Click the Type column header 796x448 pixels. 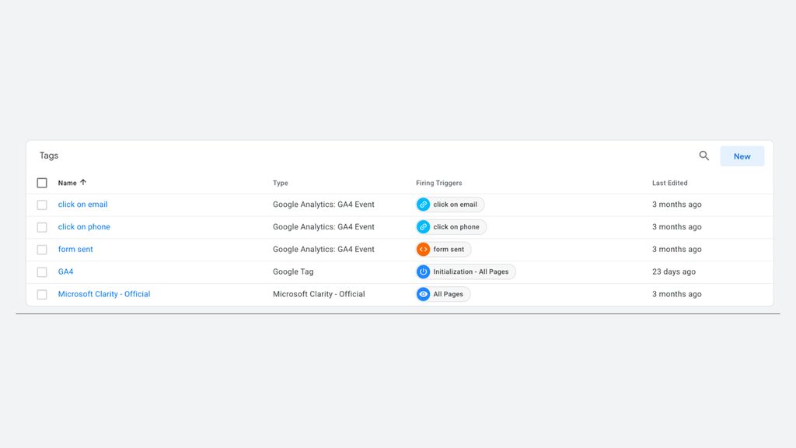pos(280,183)
